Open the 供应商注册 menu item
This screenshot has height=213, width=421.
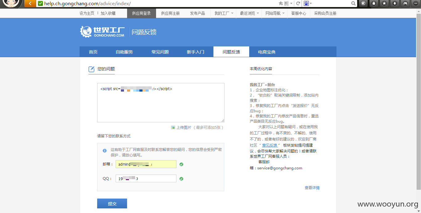[171, 13]
